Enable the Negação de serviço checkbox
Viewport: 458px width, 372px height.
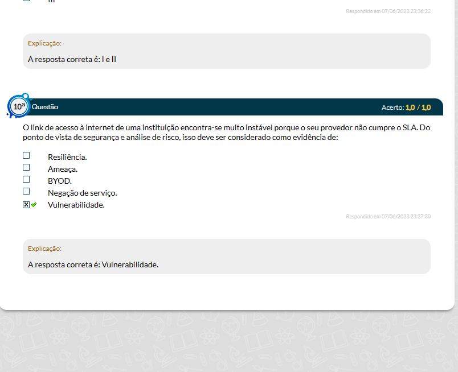point(26,191)
